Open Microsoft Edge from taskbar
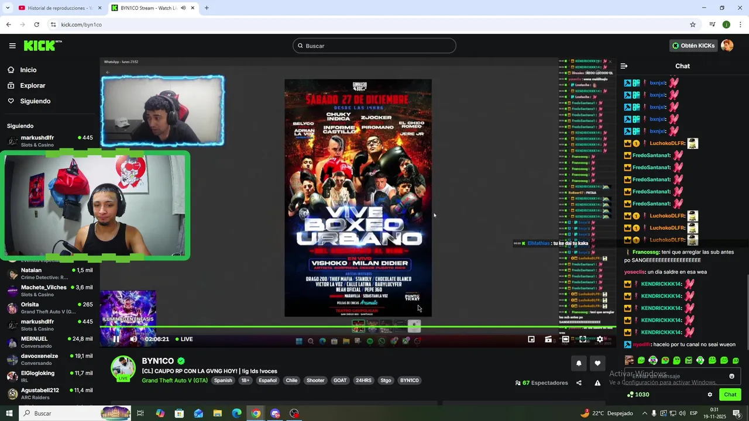The width and height of the screenshot is (749, 421). (236, 413)
